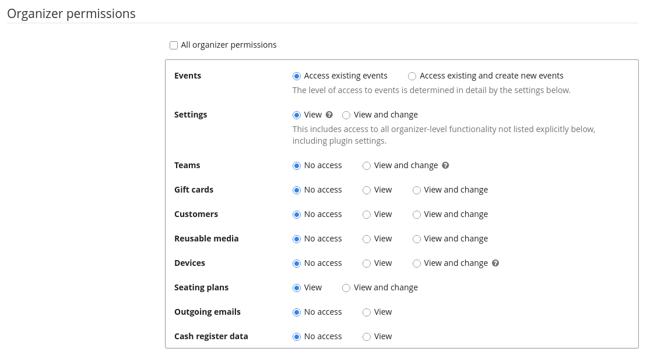Image resolution: width=647 pixels, height=352 pixels.
Task: Set Gift cards to View
Action: [x=367, y=190]
